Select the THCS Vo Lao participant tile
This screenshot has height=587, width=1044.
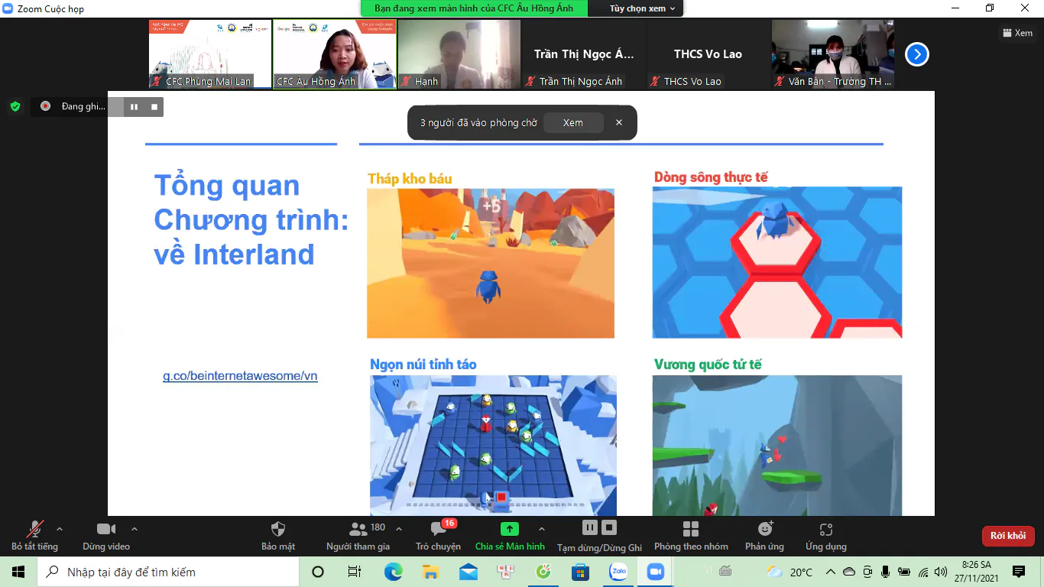pyautogui.click(x=708, y=54)
